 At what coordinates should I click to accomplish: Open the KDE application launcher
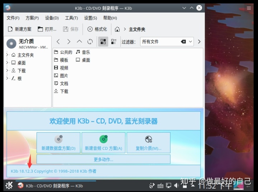coord(9,186)
